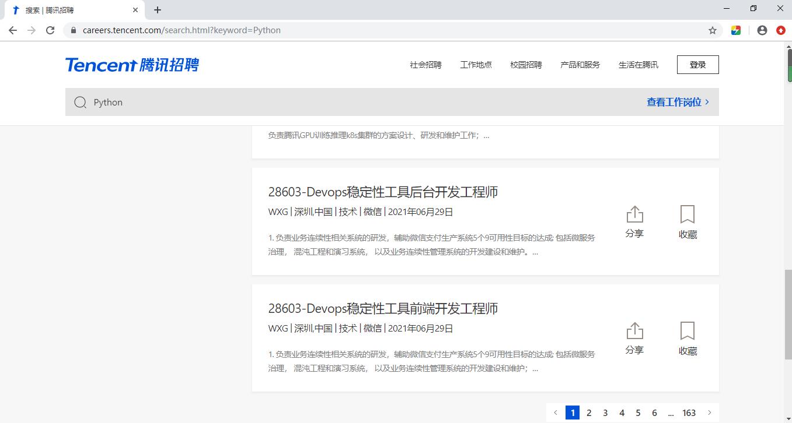This screenshot has width=792, height=423.
Task: Bookmark the Devops后台开发工程师 job
Action: click(x=688, y=222)
